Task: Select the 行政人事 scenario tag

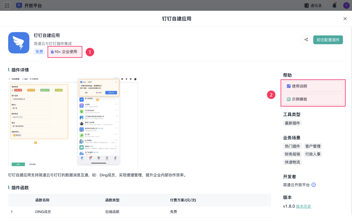Action: coord(313,154)
